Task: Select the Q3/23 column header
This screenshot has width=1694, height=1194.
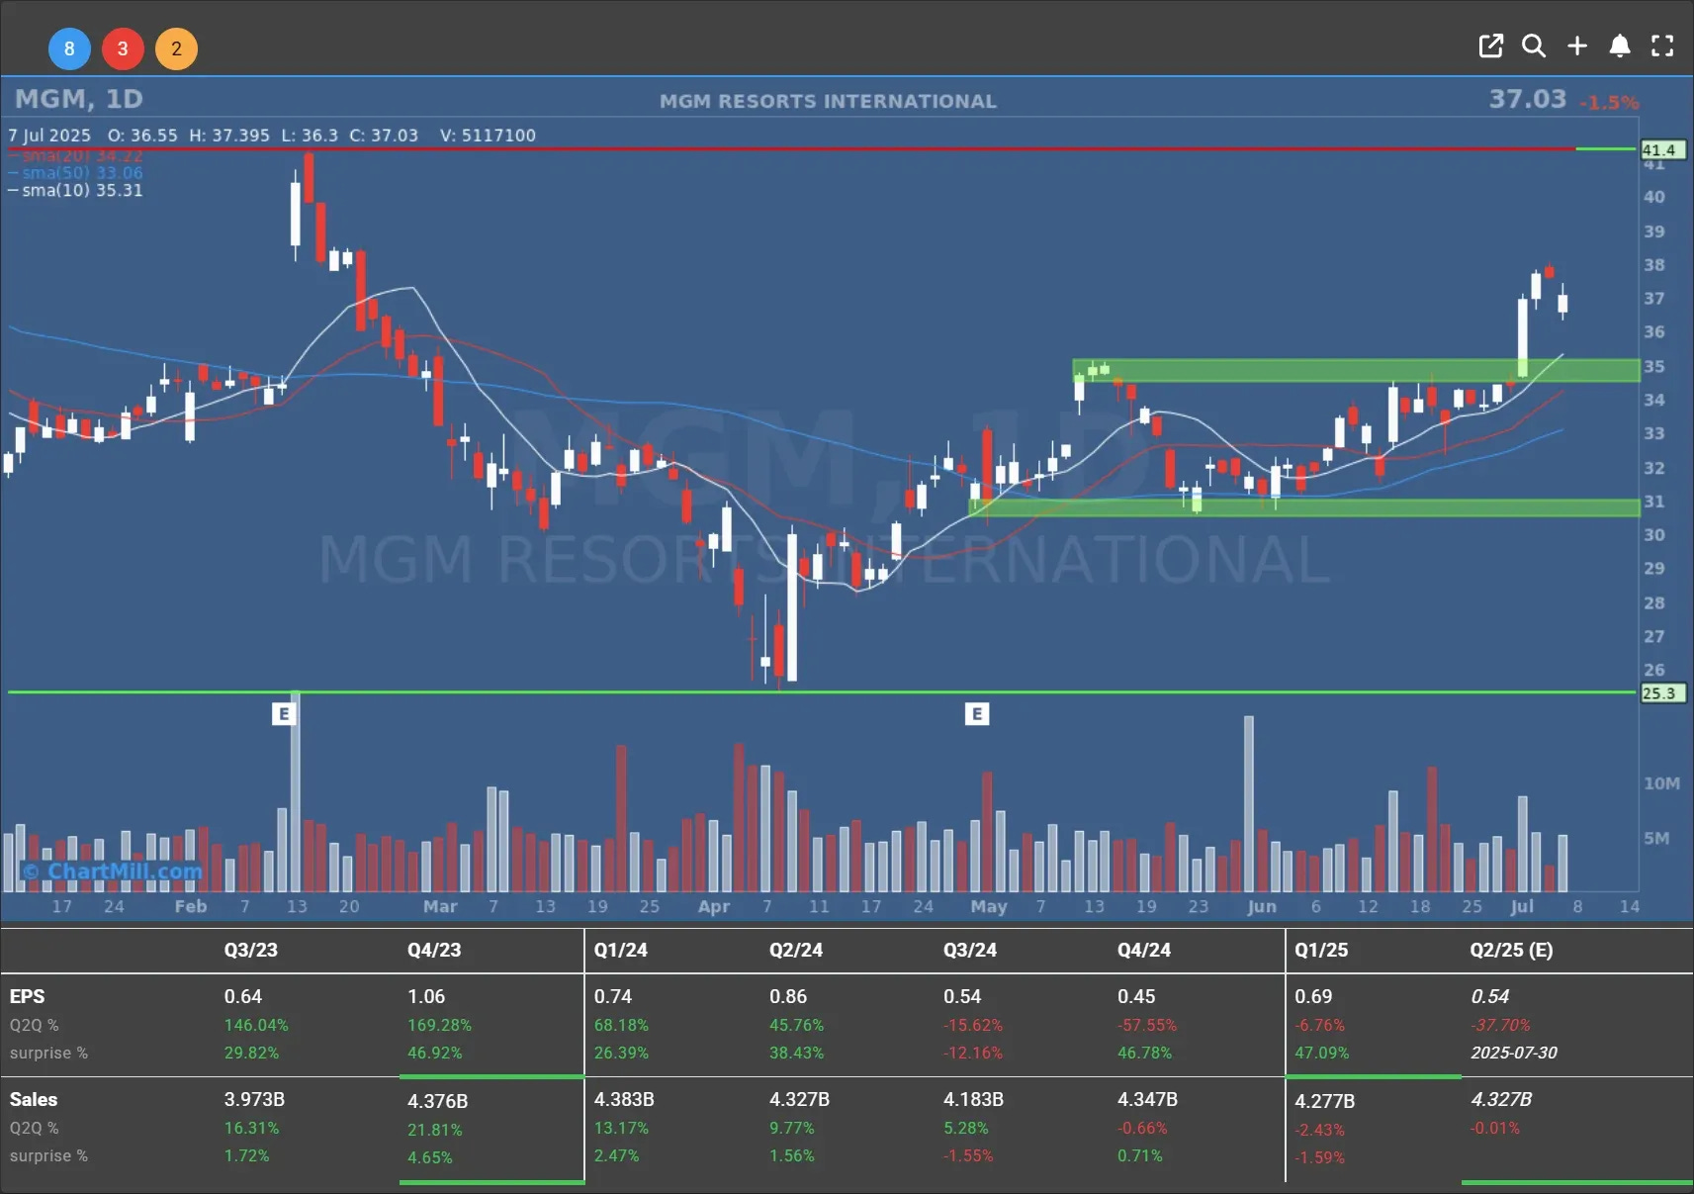Action: pyautogui.click(x=250, y=950)
